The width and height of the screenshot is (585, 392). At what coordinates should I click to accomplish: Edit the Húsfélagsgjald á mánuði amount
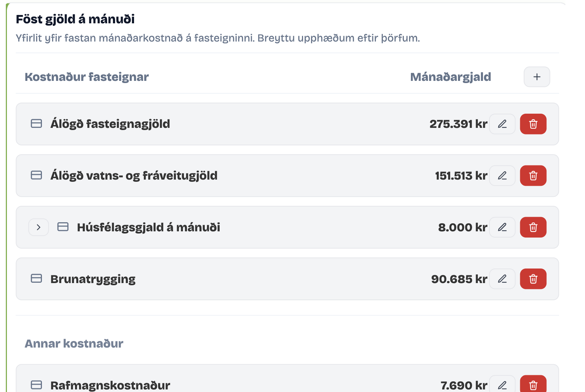pyautogui.click(x=502, y=227)
